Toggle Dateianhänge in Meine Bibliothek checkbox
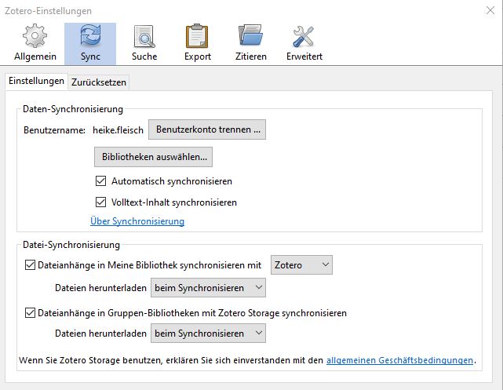The height and width of the screenshot is (390, 503). 30,265
